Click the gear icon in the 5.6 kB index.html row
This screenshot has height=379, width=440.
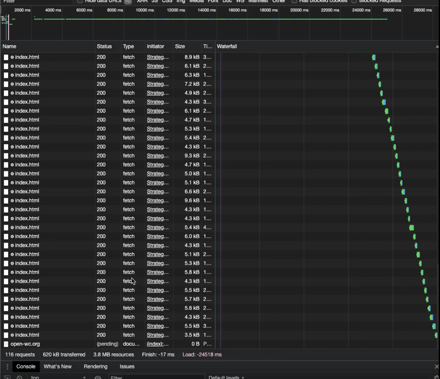tap(12, 308)
